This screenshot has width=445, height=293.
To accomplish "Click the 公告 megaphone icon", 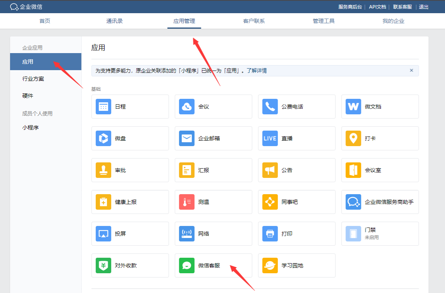I will 270,170.
